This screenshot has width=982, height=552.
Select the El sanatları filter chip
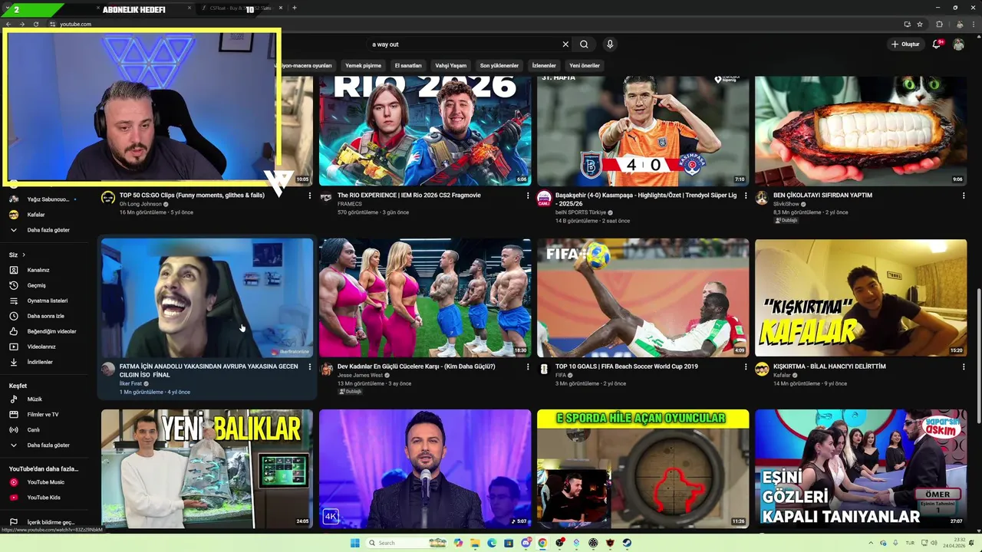[408, 66]
